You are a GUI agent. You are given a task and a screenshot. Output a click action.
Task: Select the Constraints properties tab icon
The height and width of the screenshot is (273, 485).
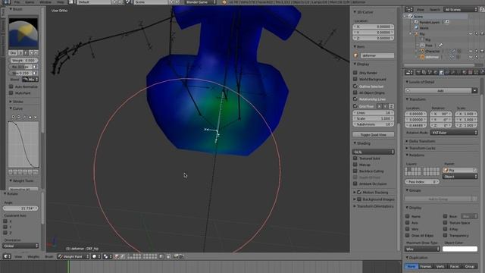pos(447,73)
